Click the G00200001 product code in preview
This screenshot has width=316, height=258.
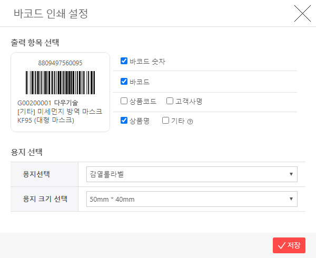pyautogui.click(x=34, y=103)
